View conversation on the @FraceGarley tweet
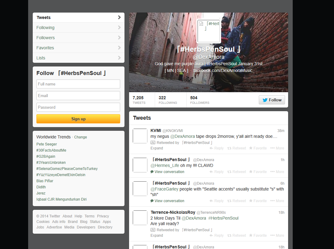This screenshot has width=334, height=249. 167,201
